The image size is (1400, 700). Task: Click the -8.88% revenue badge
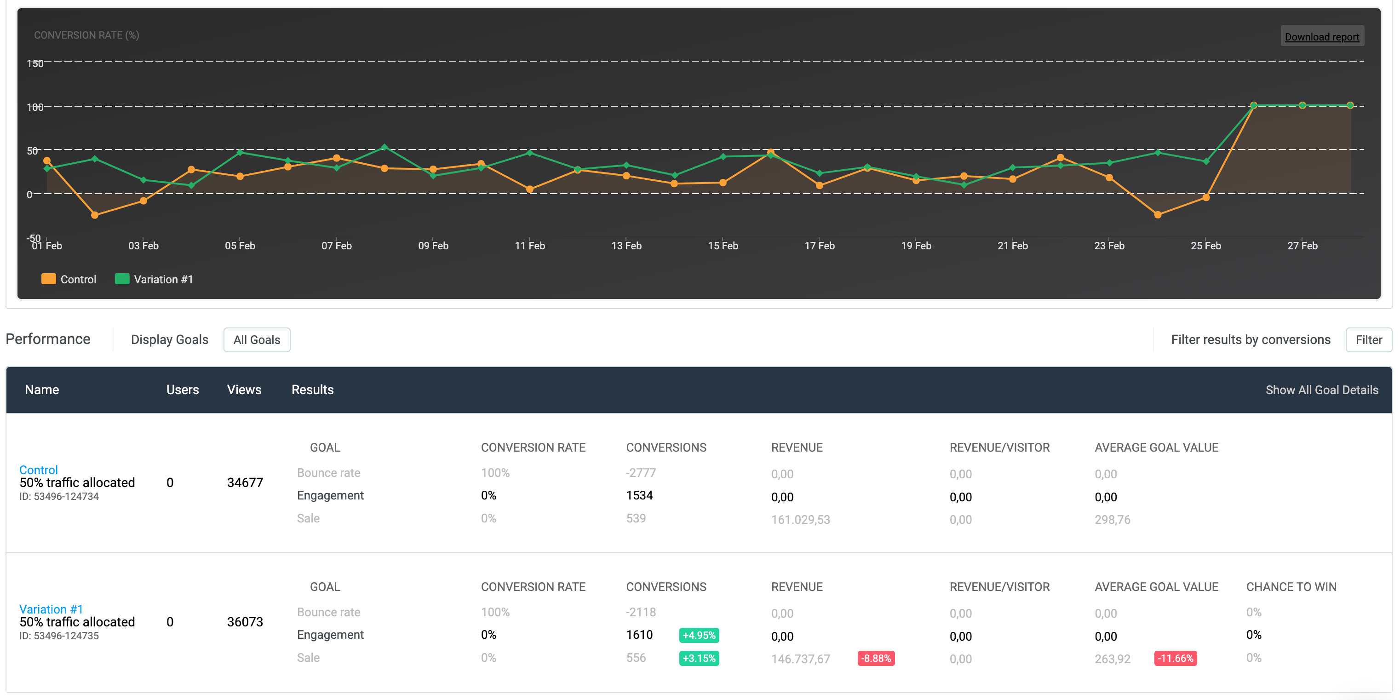876,658
